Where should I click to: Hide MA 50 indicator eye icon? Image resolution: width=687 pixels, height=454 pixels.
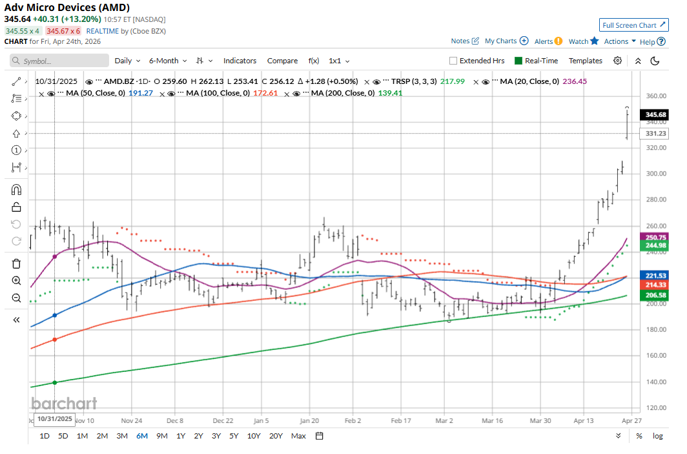click(x=51, y=94)
